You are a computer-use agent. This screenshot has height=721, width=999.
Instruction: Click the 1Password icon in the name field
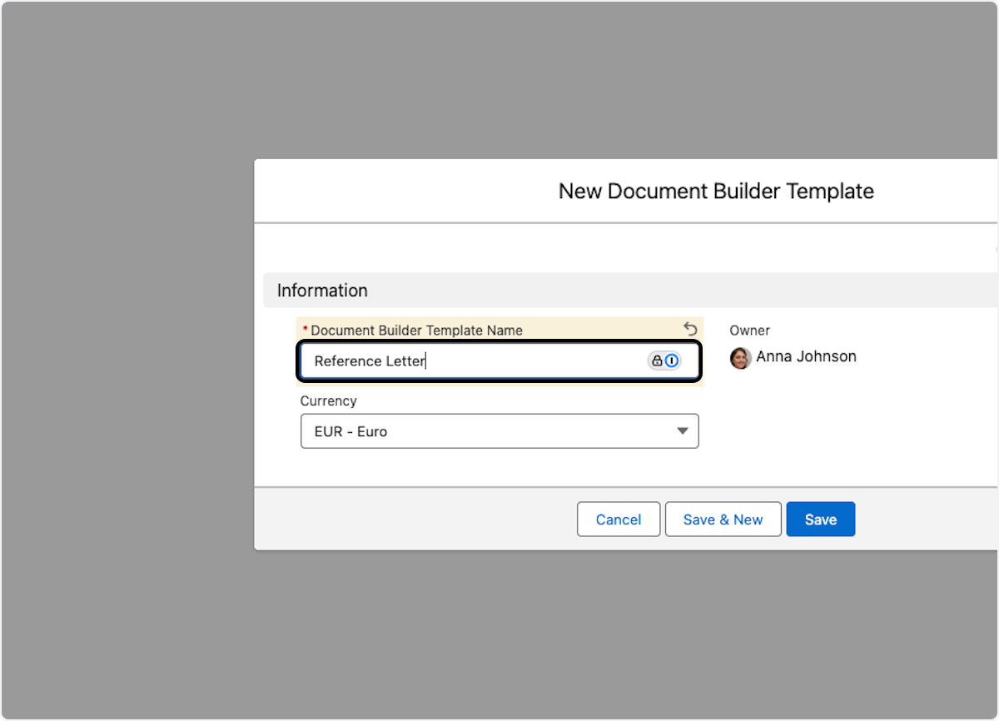pos(671,360)
